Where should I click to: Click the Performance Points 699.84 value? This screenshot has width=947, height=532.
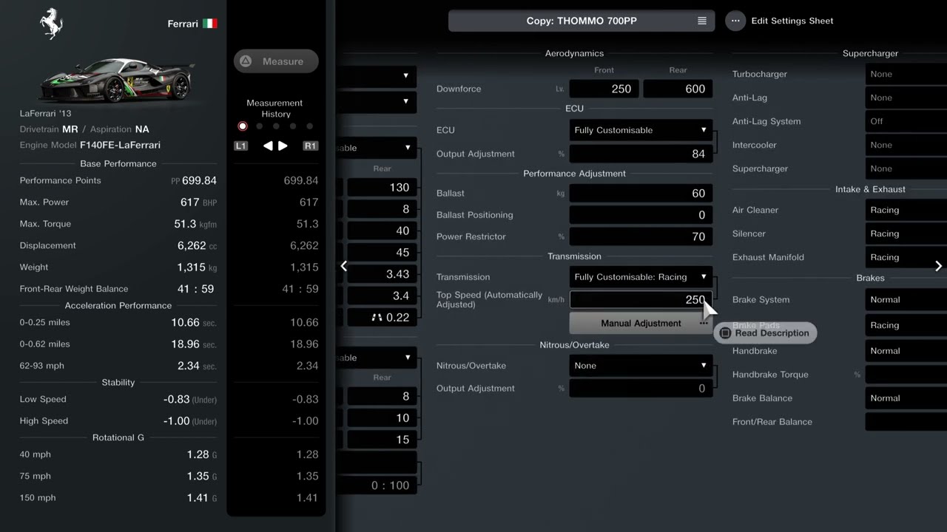[199, 180]
